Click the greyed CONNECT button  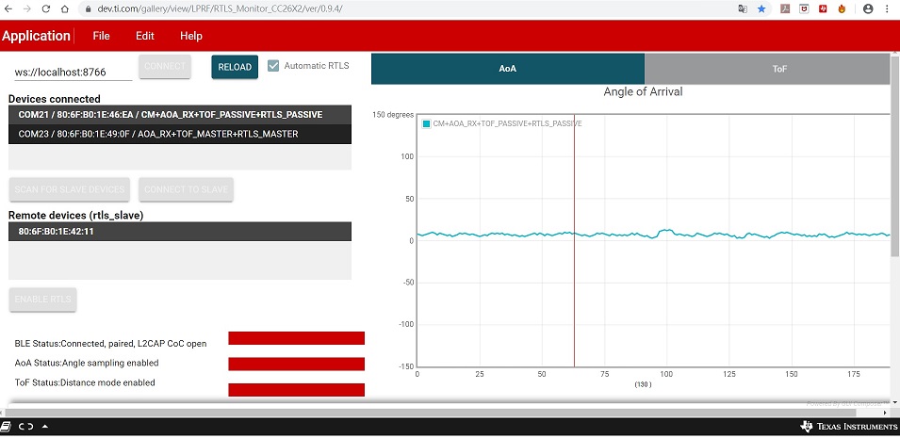click(165, 67)
